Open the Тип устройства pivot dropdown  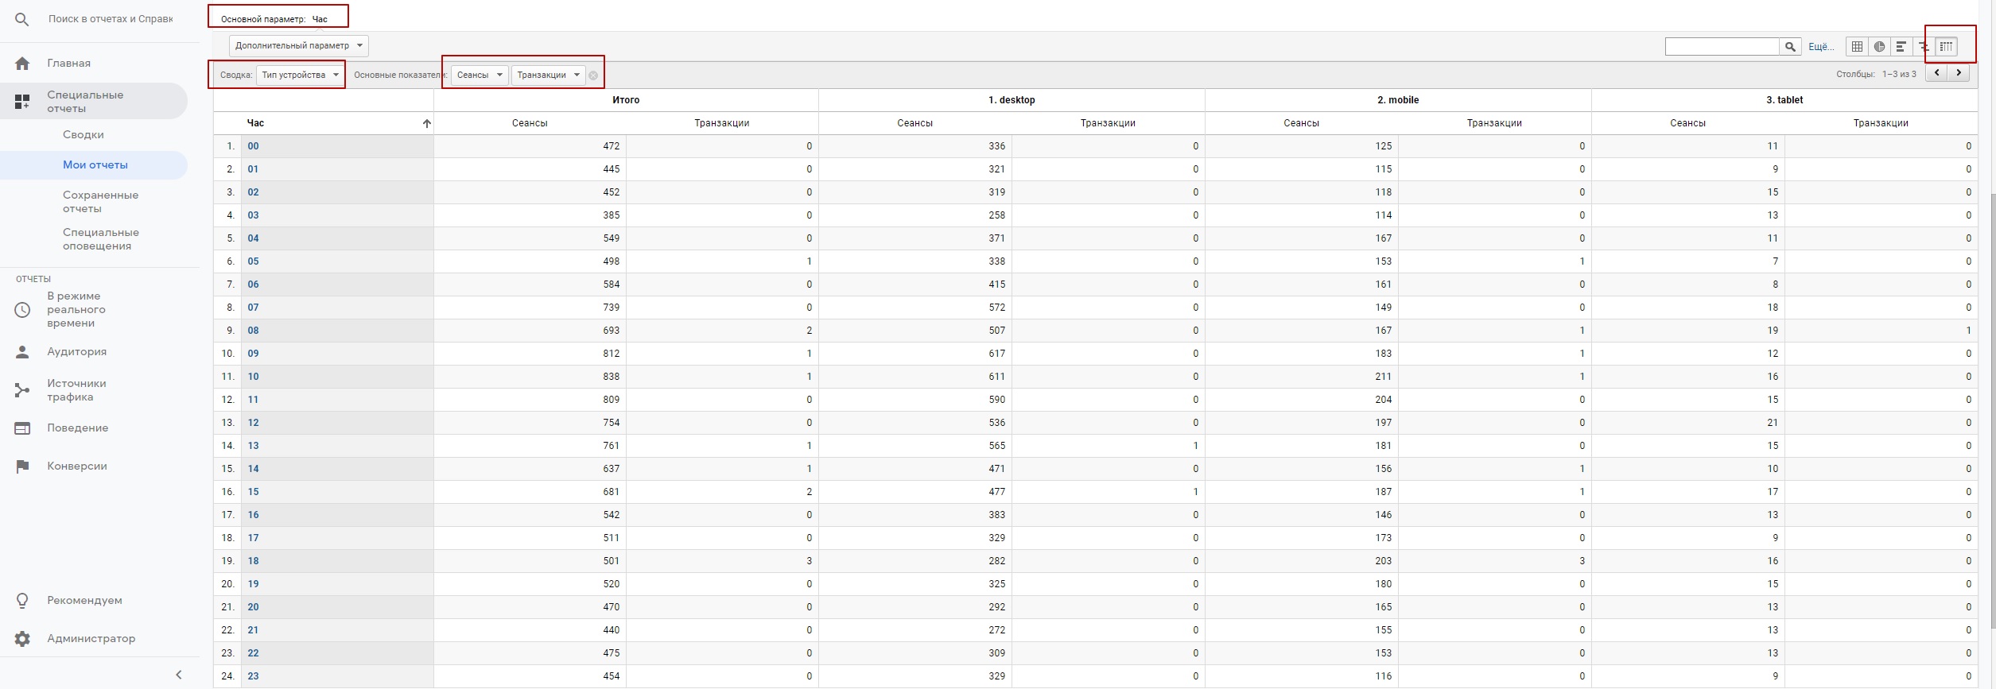(301, 75)
